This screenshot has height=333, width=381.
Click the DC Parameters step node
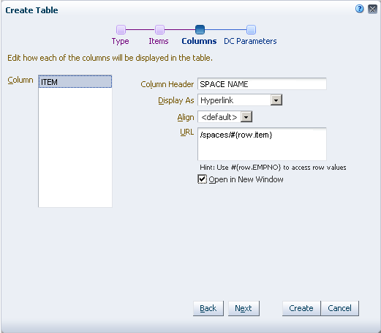pyautogui.click(x=251, y=29)
